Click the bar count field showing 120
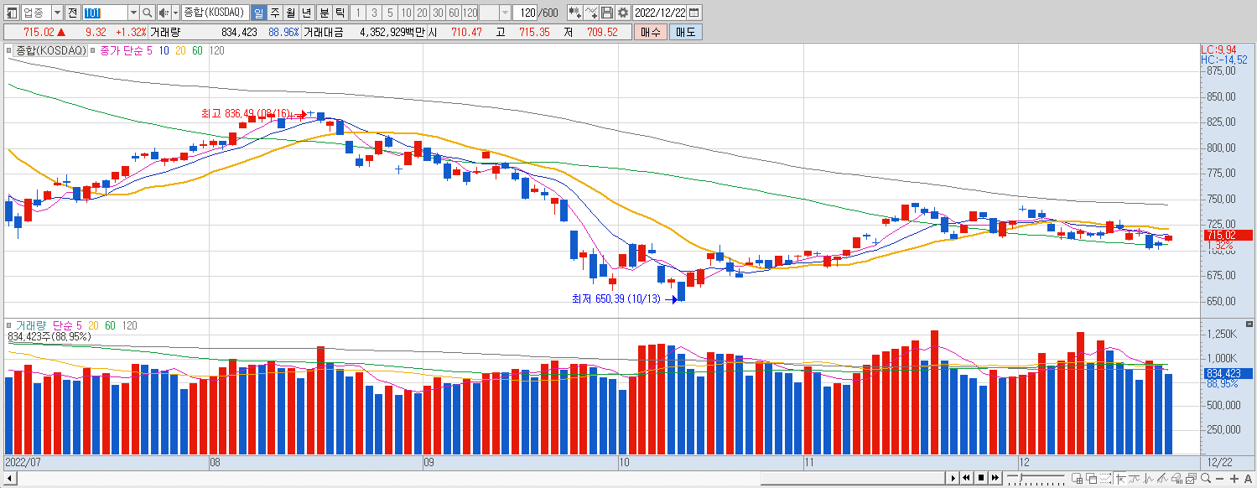 click(525, 13)
